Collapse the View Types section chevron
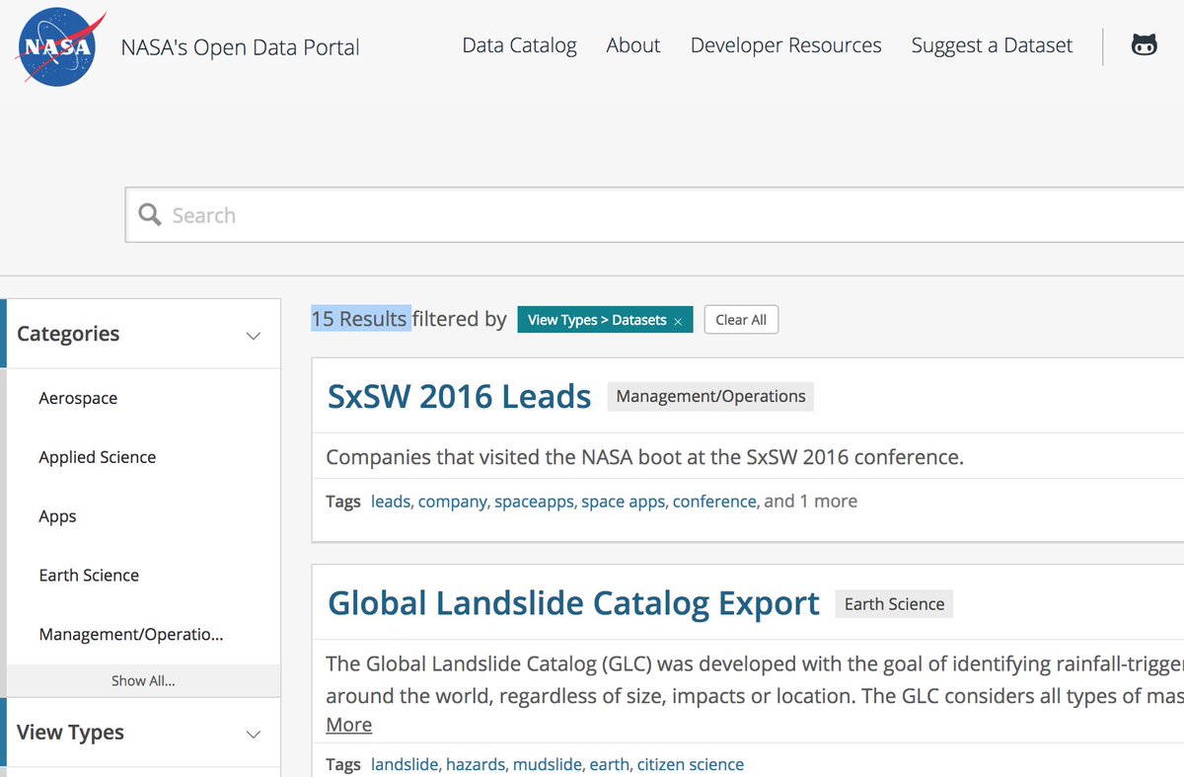1184x777 pixels. [254, 734]
